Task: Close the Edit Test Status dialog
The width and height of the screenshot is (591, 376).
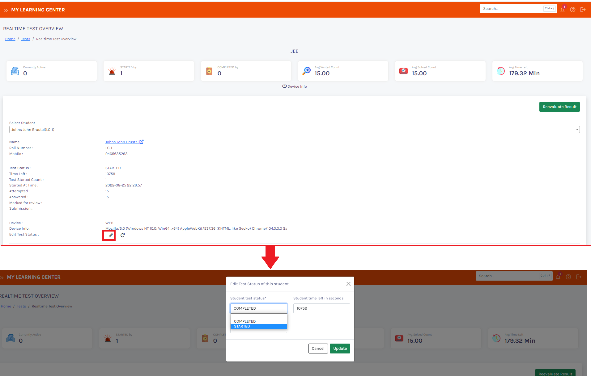Action: [x=348, y=284]
